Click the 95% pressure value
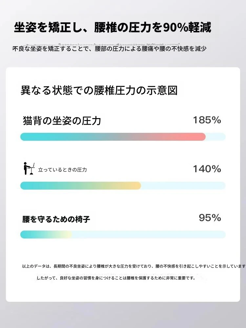 point(210,218)
